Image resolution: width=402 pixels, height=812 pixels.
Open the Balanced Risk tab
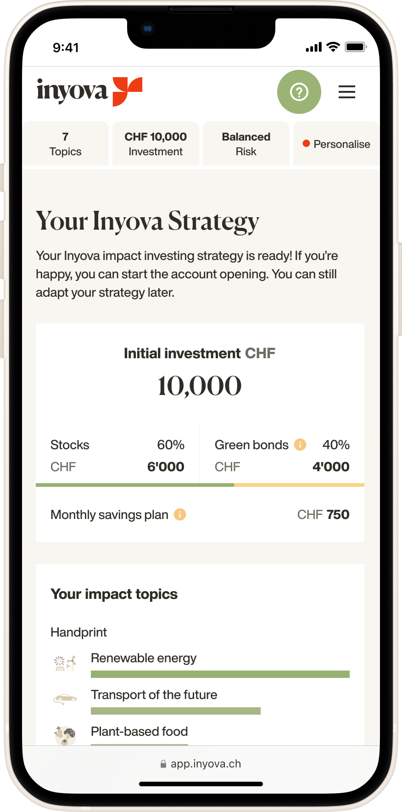pyautogui.click(x=246, y=144)
